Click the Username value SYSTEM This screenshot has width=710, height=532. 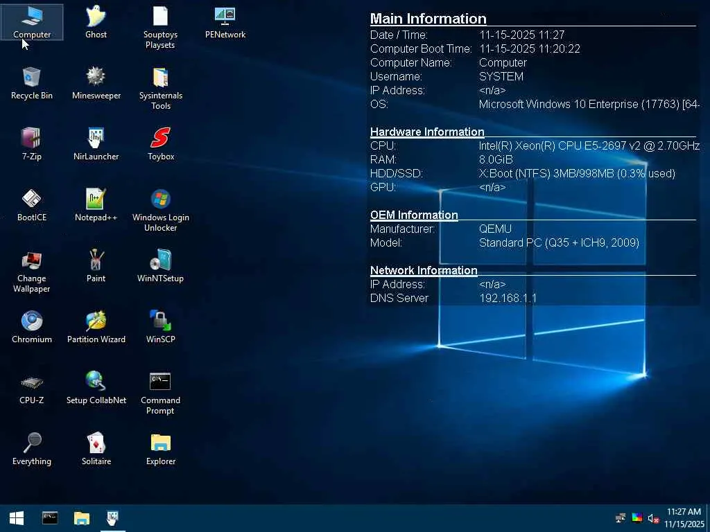(x=501, y=76)
